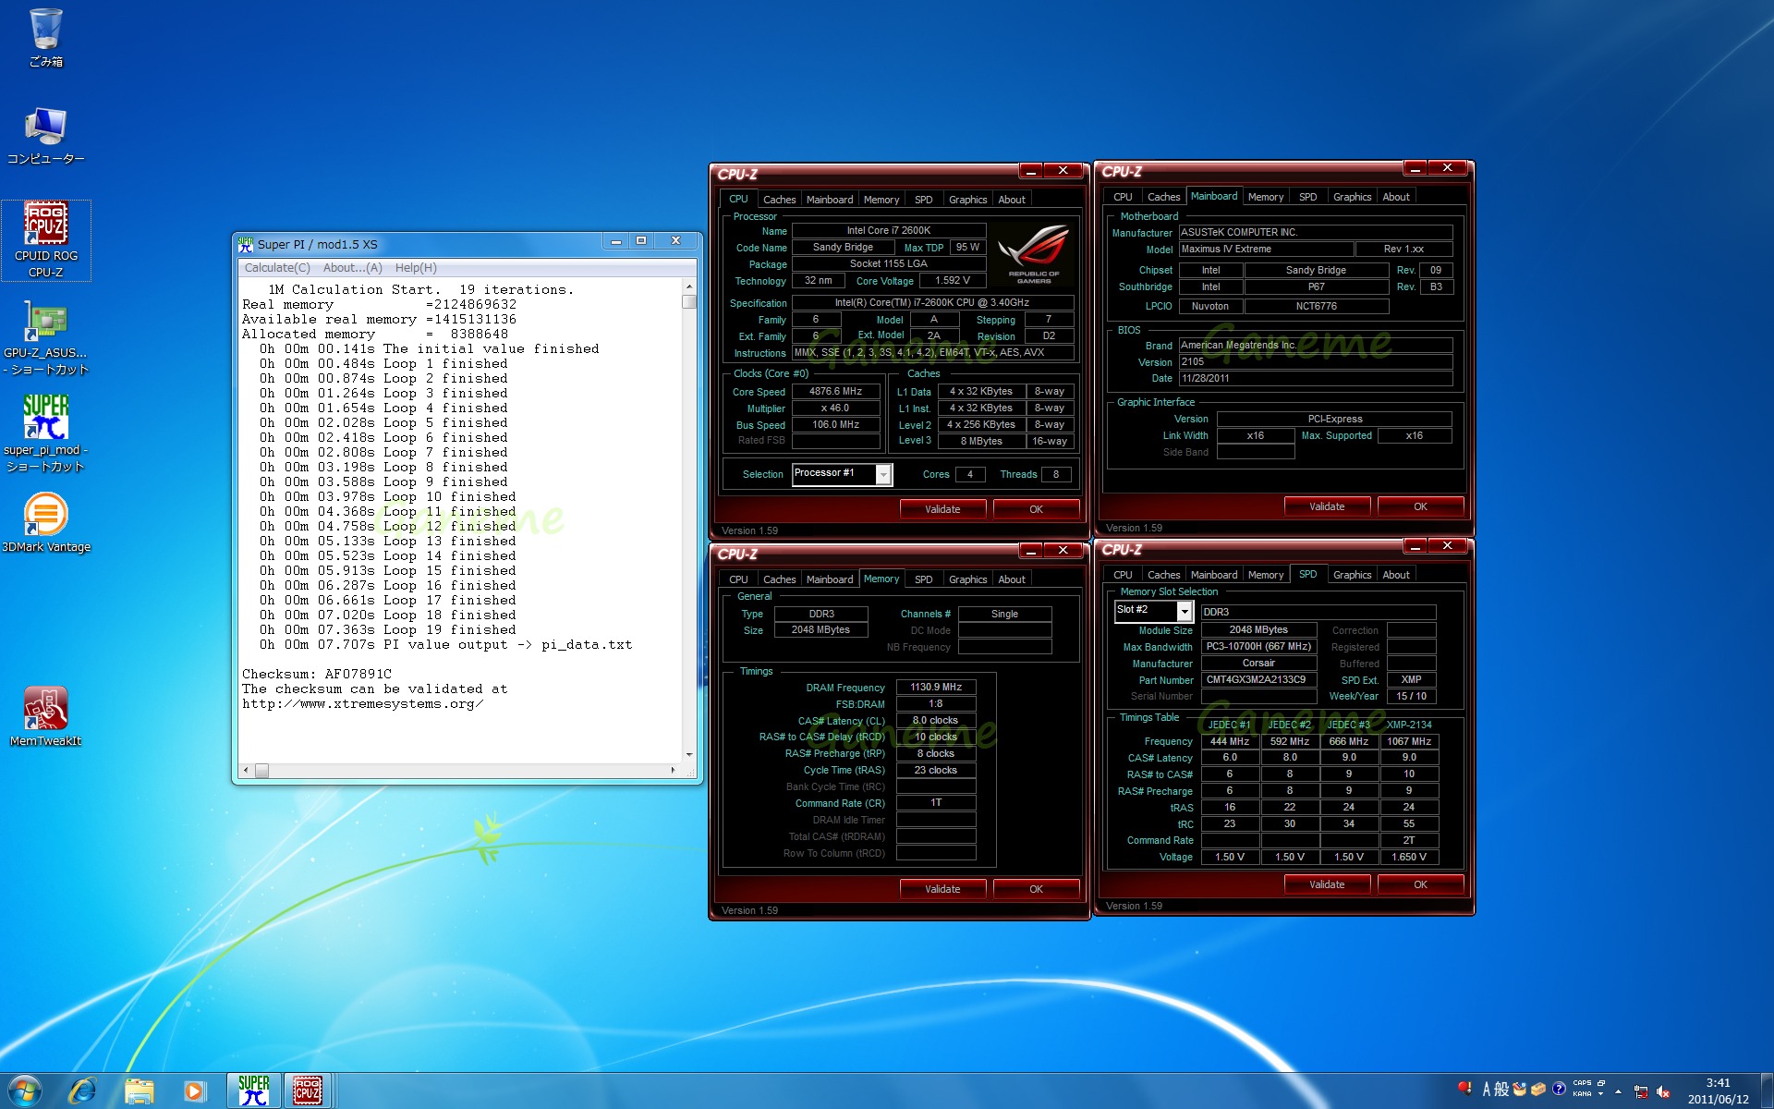Click the muted volume tray icon

pyautogui.click(x=1663, y=1091)
